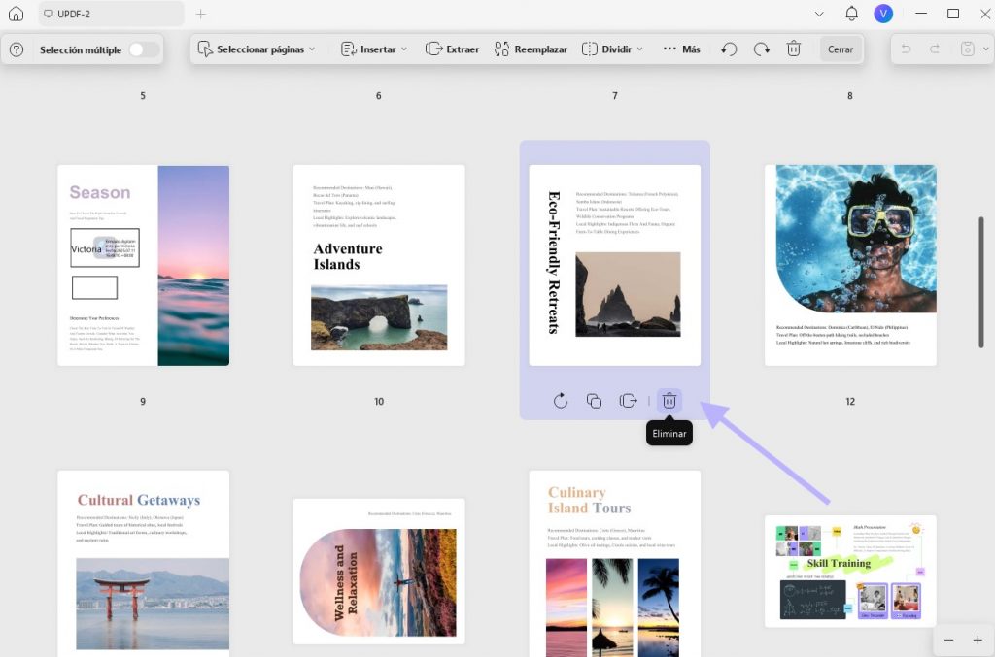The width and height of the screenshot is (995, 657).
Task: Click the Extraer toolbar button
Action: (x=452, y=49)
